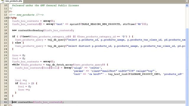Click the 'else' keyword on line 22
The height and width of the screenshot is (106, 189).
pyautogui.click(x=18, y=43)
